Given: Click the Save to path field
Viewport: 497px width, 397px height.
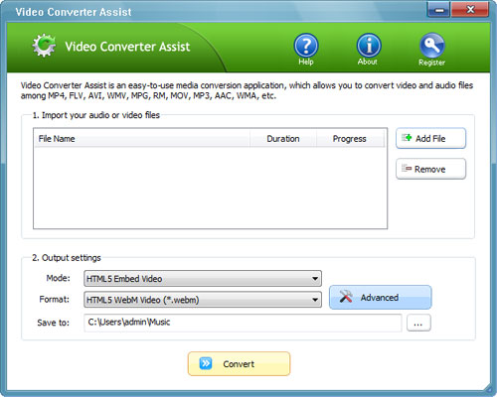Looking at the screenshot, I should pyautogui.click(x=243, y=323).
